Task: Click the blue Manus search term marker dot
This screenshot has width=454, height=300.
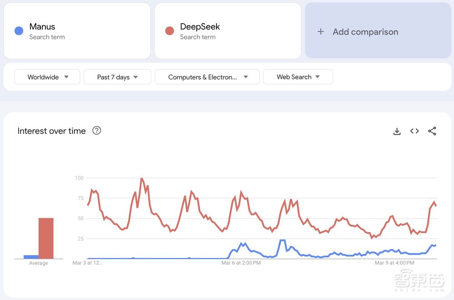Action: [19, 30]
